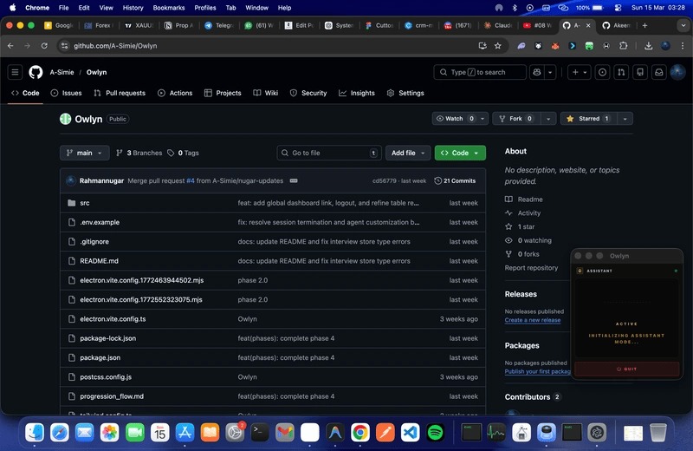Open the notifications inbox icon
693x451 pixels.
[659, 72]
